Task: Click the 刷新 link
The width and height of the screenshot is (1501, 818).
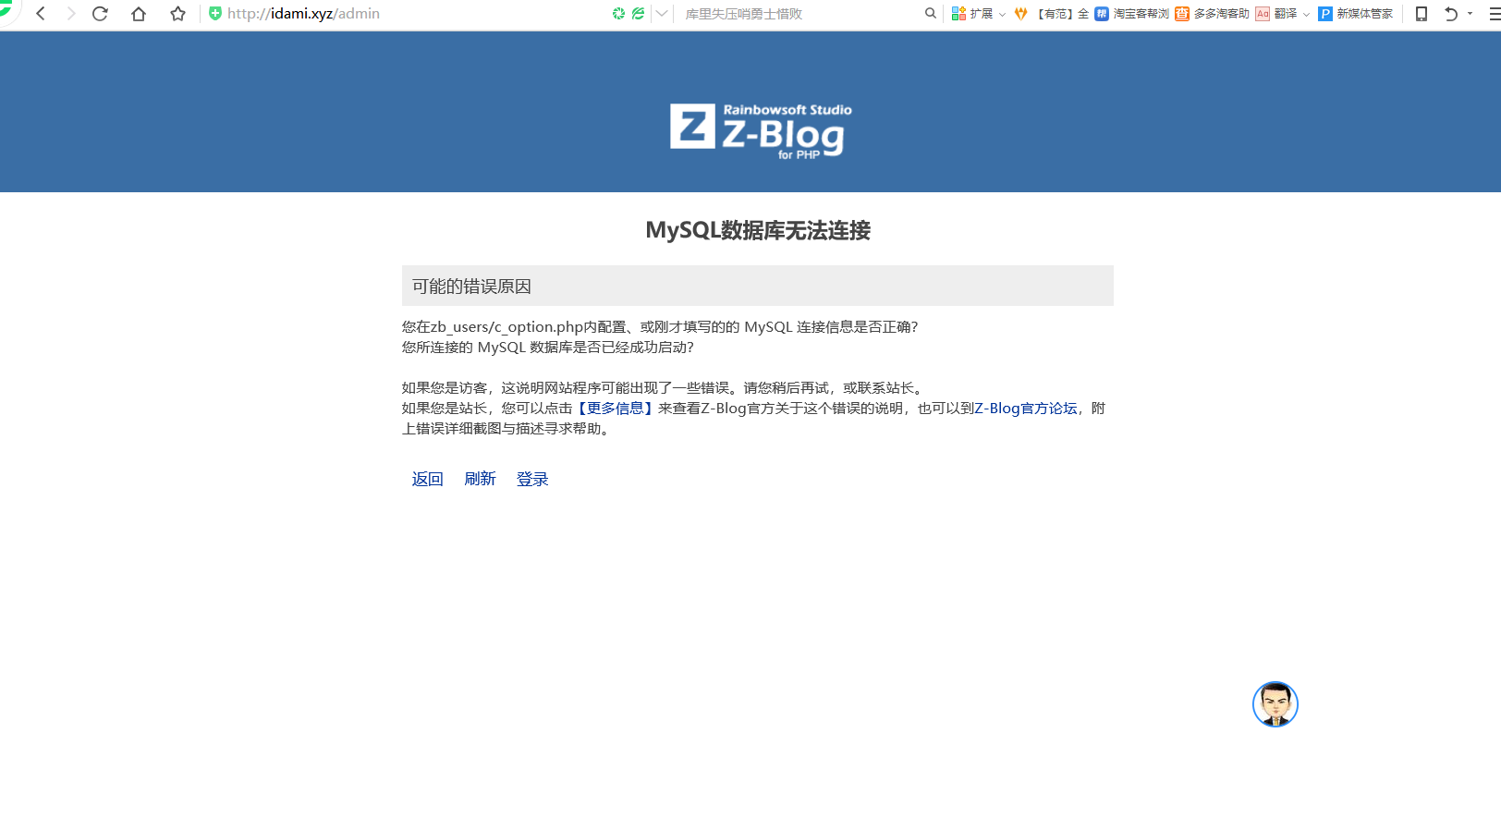Action: tap(481, 479)
